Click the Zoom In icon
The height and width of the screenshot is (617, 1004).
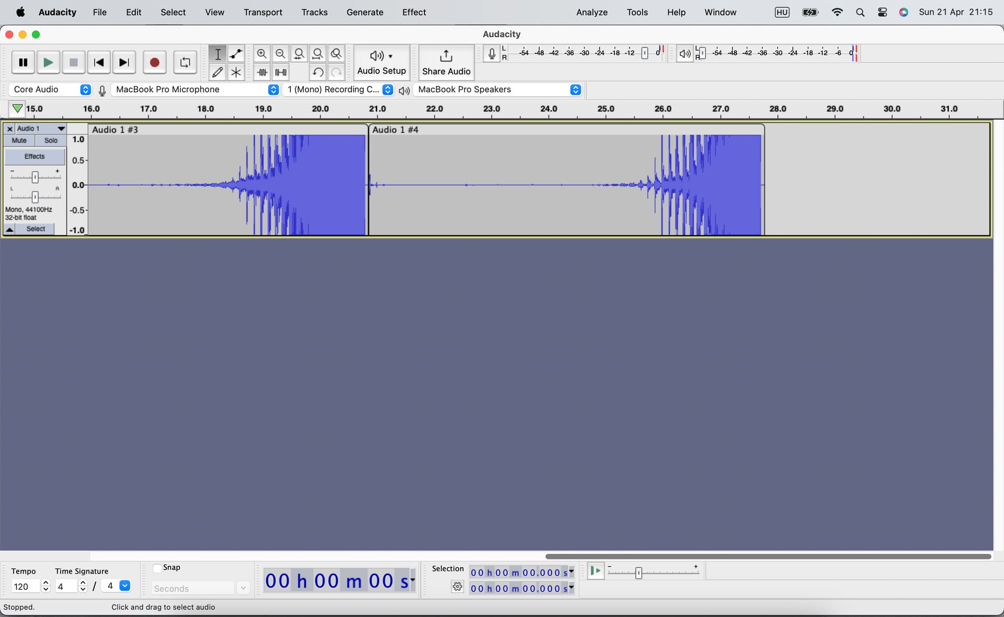[x=261, y=54]
